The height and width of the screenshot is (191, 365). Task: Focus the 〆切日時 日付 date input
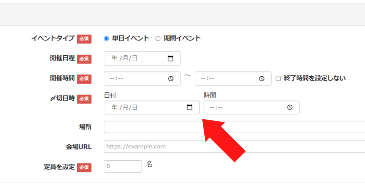(151, 108)
